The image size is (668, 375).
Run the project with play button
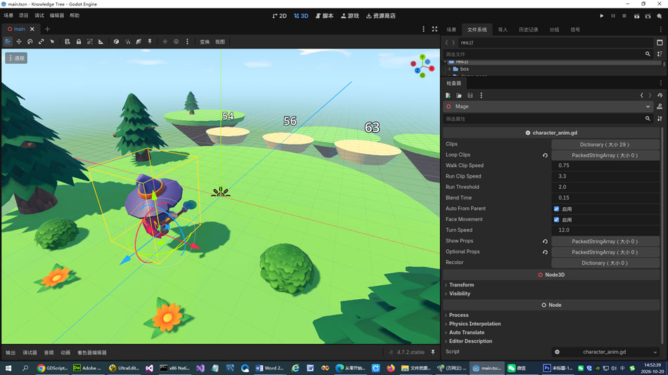click(601, 15)
